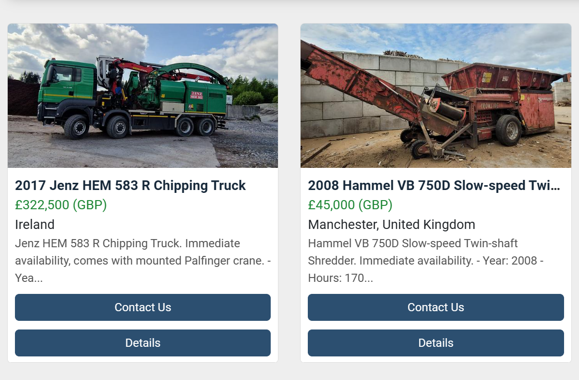Screen dimensions: 579x380
Task: Select the Manchester, United Kingdom location label
Action: coord(391,224)
